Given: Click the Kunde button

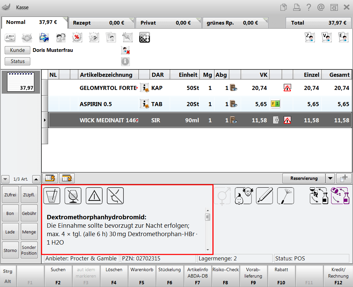Looking at the screenshot, I should tap(17, 50).
